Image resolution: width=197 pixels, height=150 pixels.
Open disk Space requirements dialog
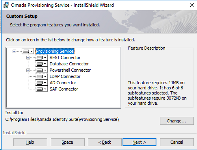pyautogui.click(x=68, y=142)
